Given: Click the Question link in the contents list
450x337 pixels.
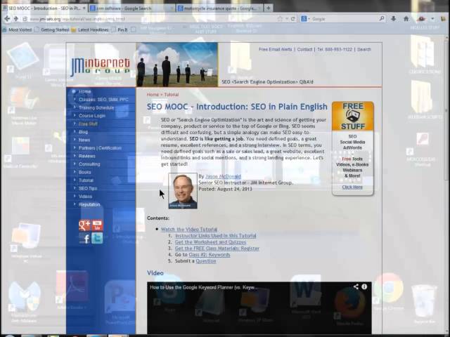Looking at the screenshot, I should click(206, 260).
